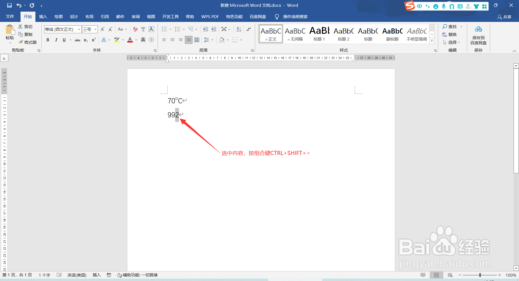
Task: Open spelling and grammar check in status bar
Action: click(59, 275)
